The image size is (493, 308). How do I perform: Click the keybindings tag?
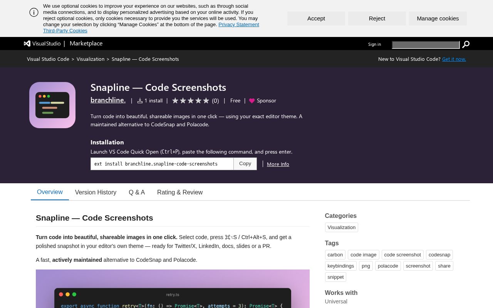click(x=341, y=266)
